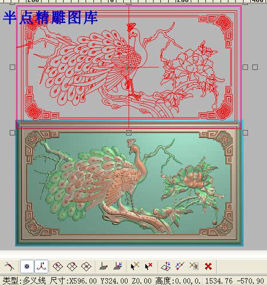
Task: Click grid icon with dot on top-right edge
Action: click(x=72, y=266)
